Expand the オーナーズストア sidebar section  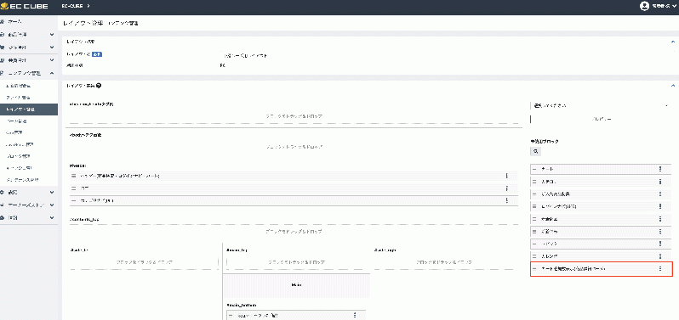pos(52,205)
